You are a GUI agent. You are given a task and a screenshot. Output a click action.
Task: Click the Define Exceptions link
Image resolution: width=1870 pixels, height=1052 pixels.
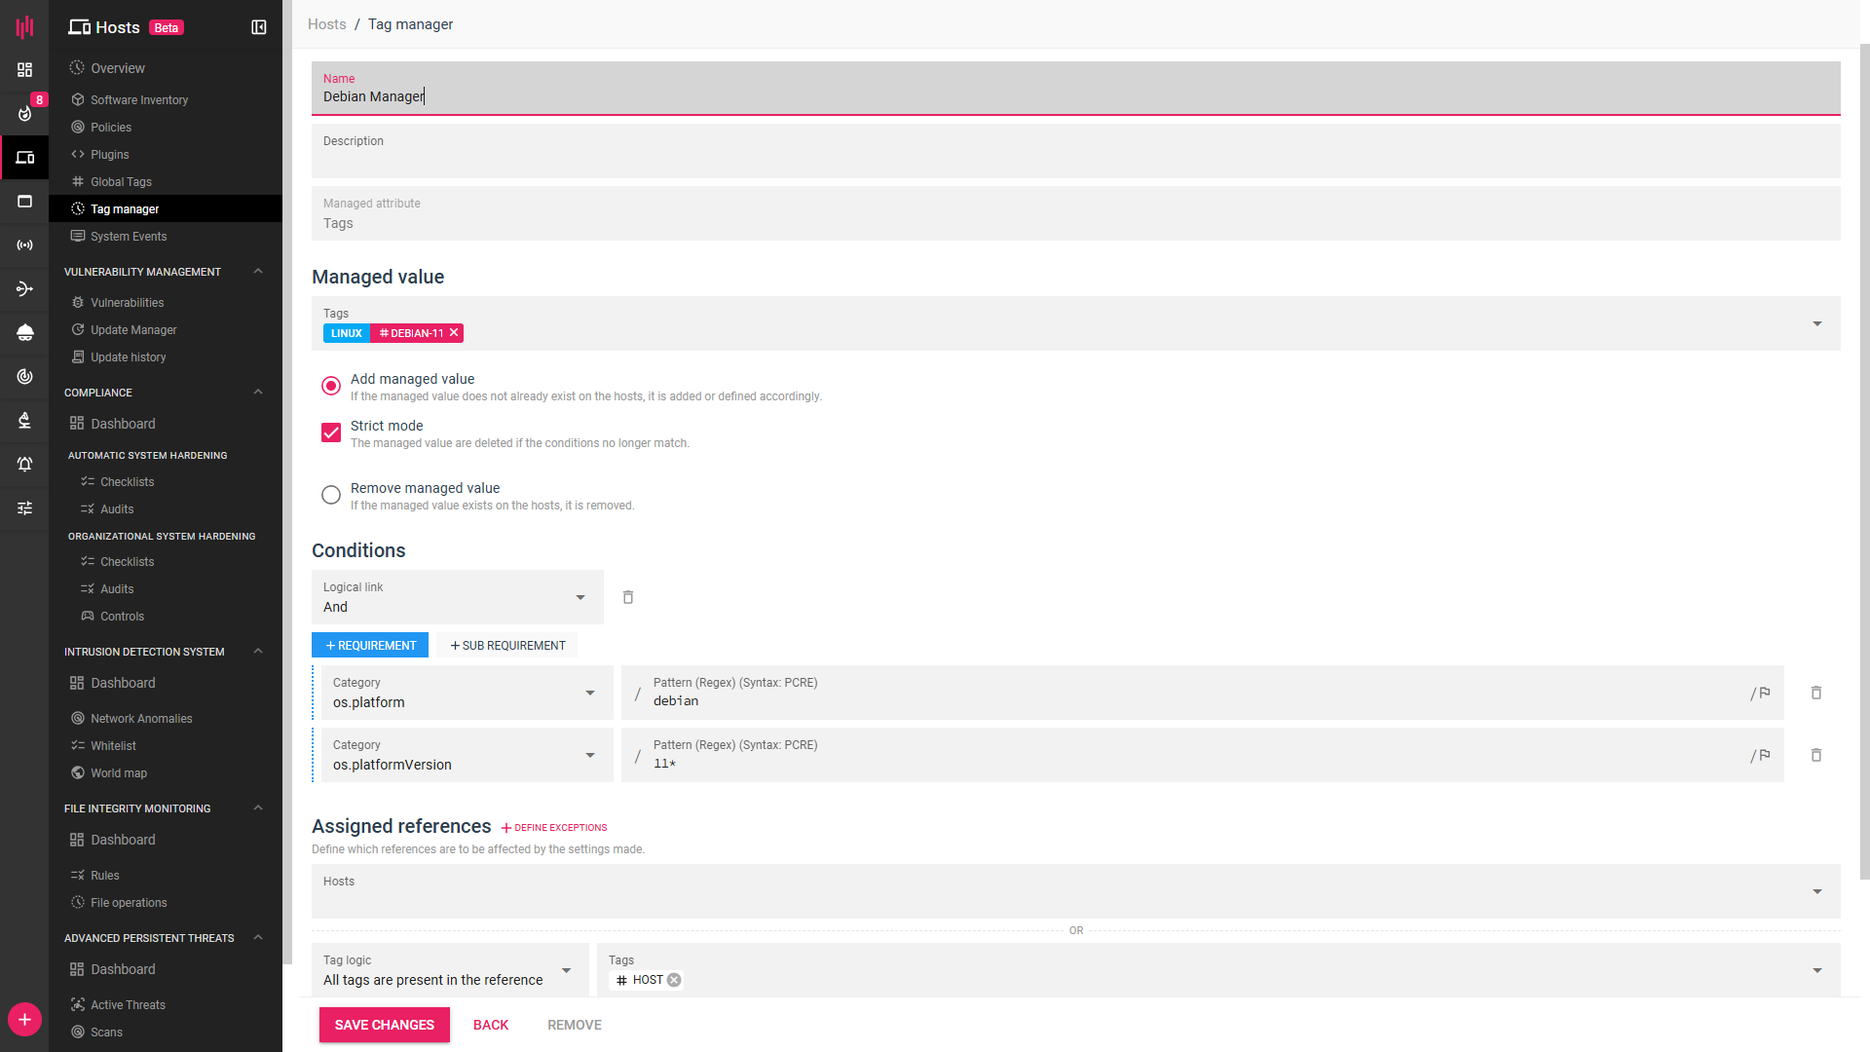tap(554, 828)
